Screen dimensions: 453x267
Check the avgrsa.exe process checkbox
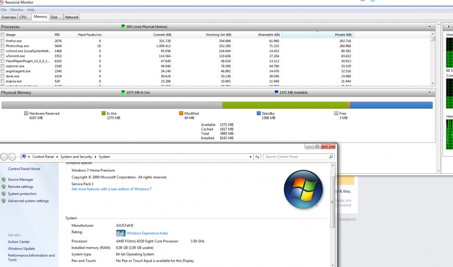(x=3, y=81)
